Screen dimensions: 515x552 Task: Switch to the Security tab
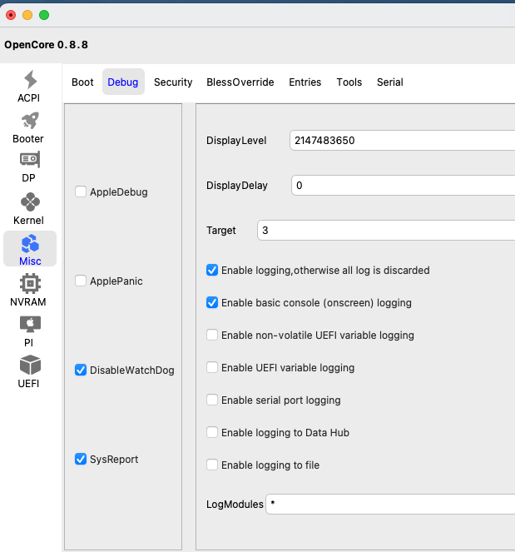click(173, 82)
